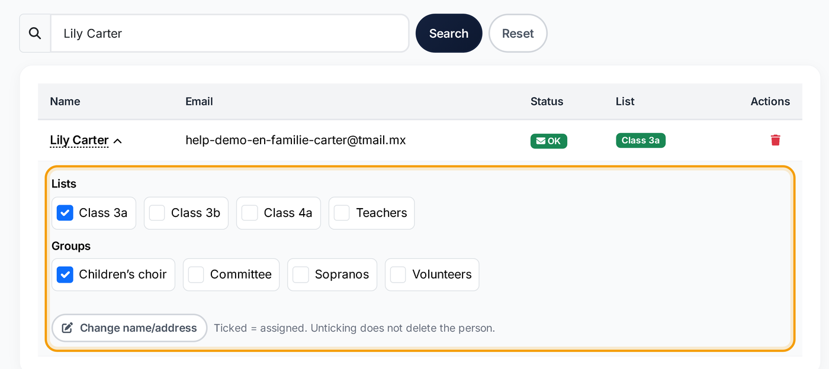829x369 pixels.
Task: Uncheck the Class 3a list checkbox
Action: (x=65, y=213)
